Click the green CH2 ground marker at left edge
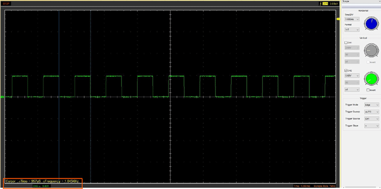 click(x=3, y=97)
